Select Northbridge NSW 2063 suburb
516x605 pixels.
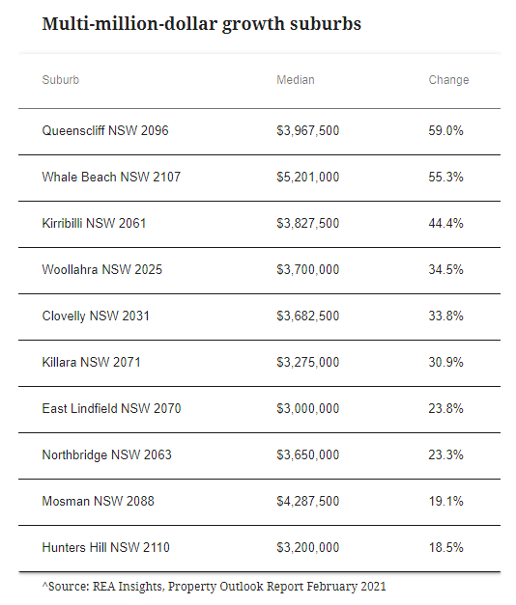[106, 454]
